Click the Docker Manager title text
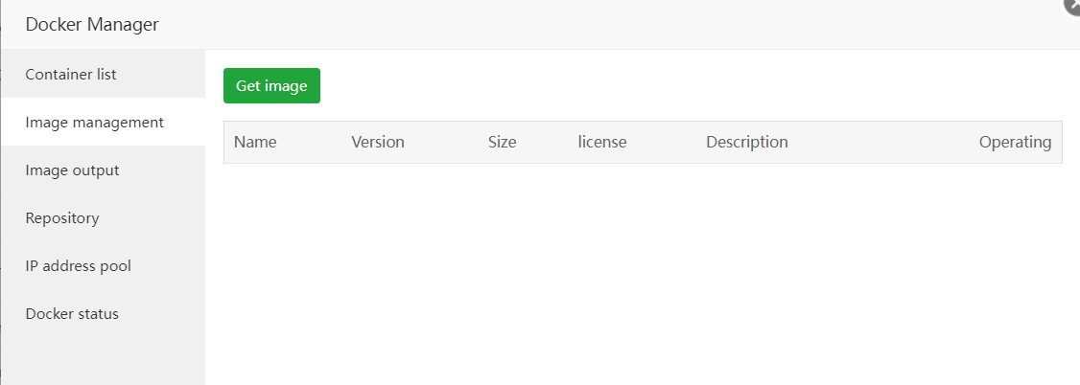 [x=92, y=25]
